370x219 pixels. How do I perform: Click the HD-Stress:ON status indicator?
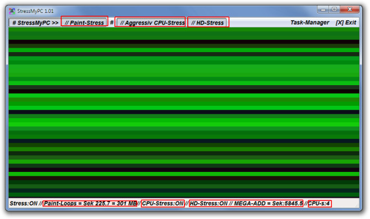coord(209,203)
